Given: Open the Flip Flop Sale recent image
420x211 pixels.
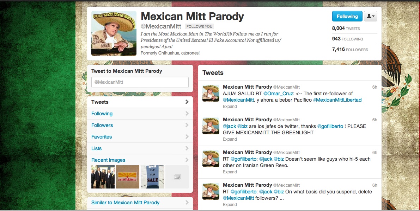Looking at the screenshot, I should (152, 177).
